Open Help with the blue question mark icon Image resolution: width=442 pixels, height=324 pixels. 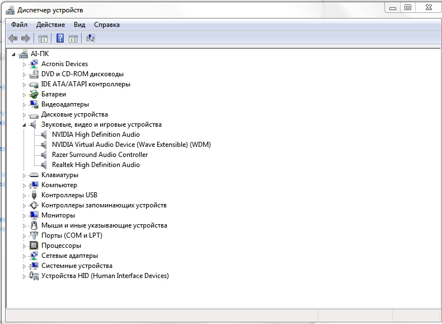click(59, 38)
